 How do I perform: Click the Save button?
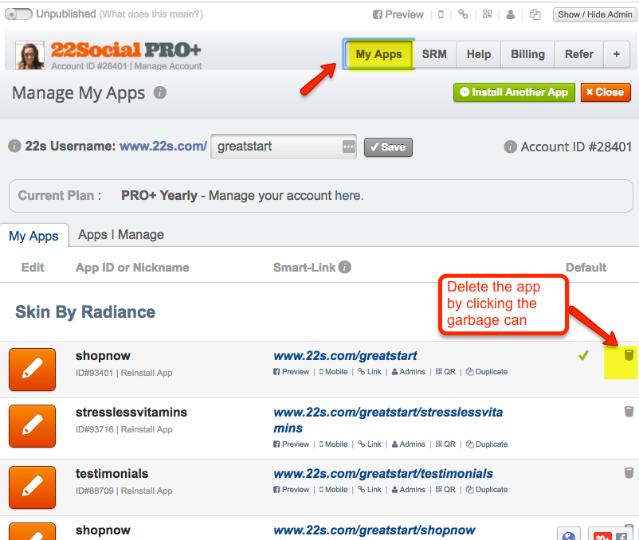(x=388, y=147)
